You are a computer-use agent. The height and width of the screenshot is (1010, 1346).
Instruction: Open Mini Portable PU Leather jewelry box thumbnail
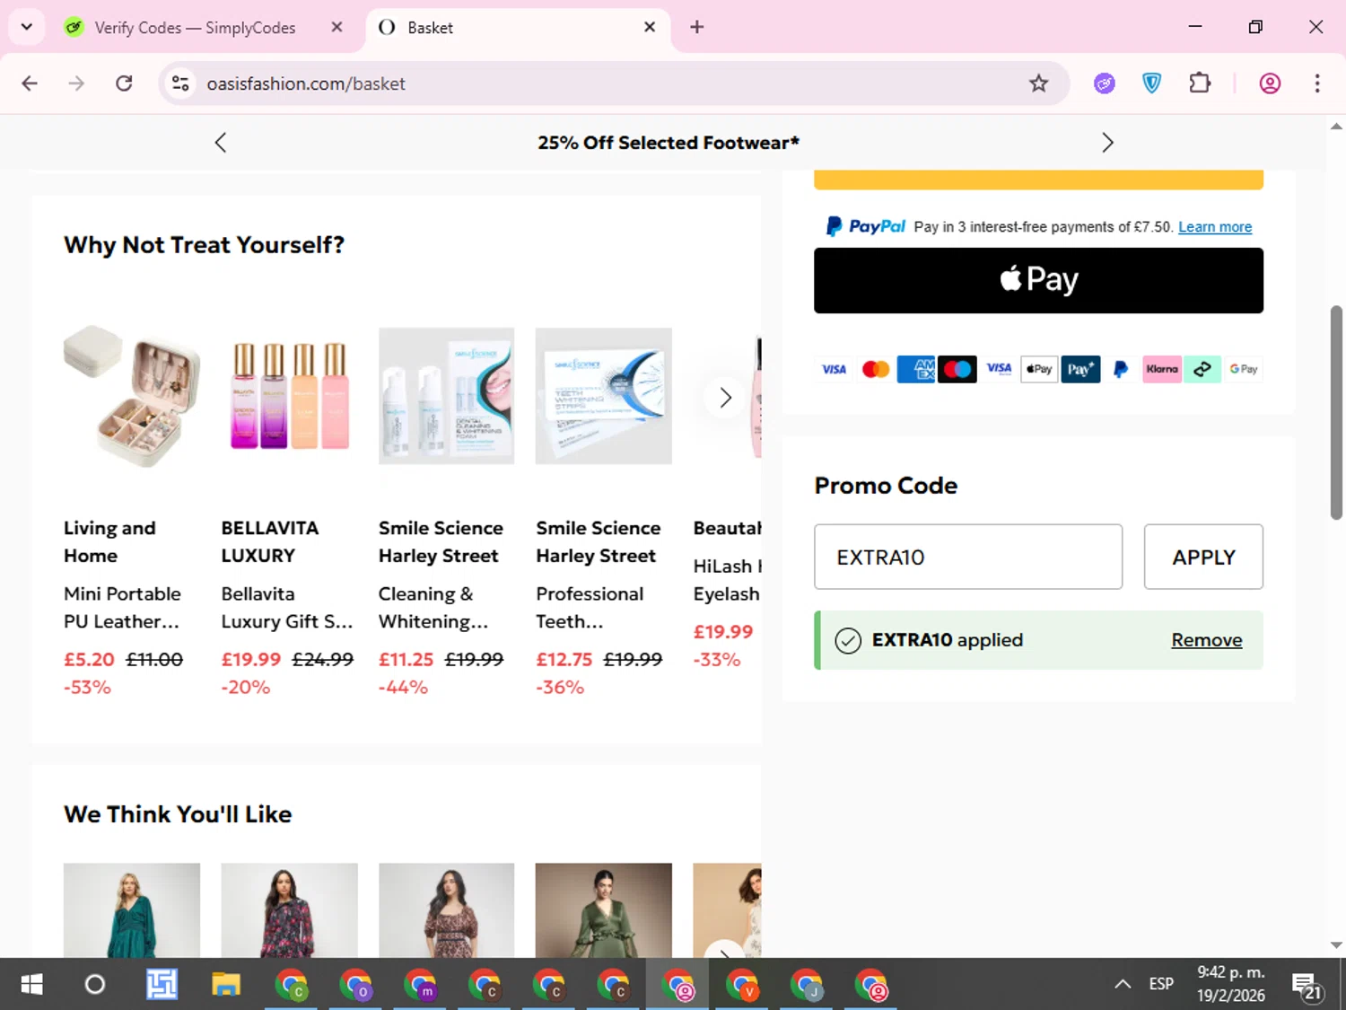[132, 396]
